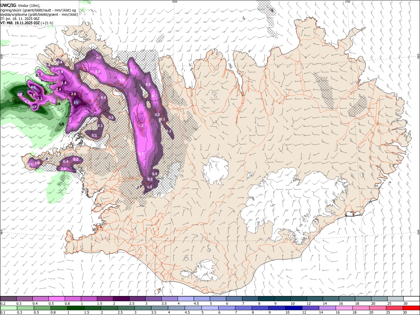Select the 25 light grey swatch, upper legend row
420x315 pixels.
coord(395,299)
